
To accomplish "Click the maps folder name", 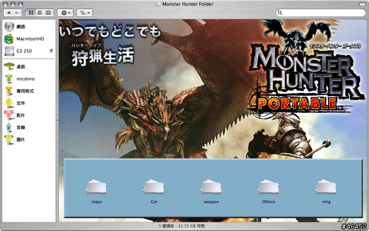I will pos(96,202).
